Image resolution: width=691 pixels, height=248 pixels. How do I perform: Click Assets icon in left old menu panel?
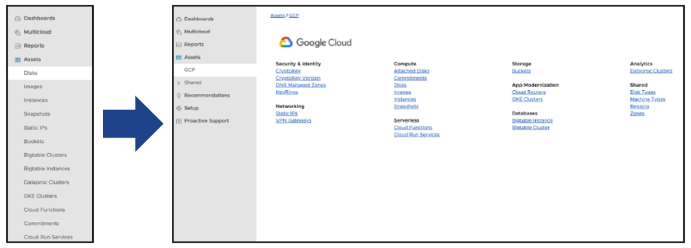click(18, 59)
